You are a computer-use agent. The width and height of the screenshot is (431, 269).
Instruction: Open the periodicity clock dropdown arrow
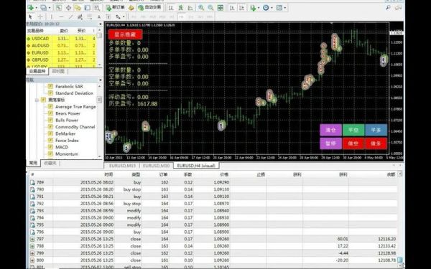coord(272,8)
